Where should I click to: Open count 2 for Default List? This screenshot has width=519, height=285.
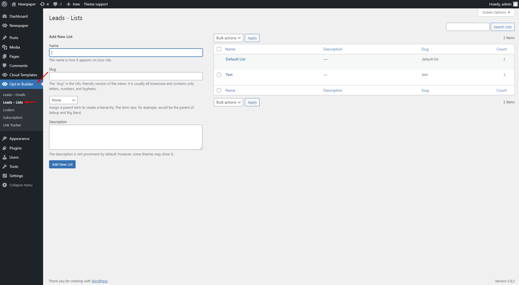click(504, 59)
